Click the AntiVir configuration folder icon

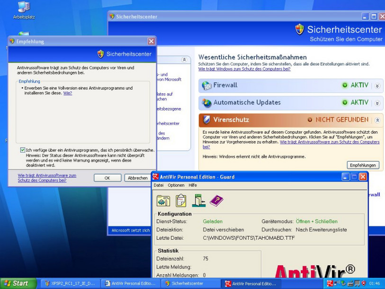(163, 201)
